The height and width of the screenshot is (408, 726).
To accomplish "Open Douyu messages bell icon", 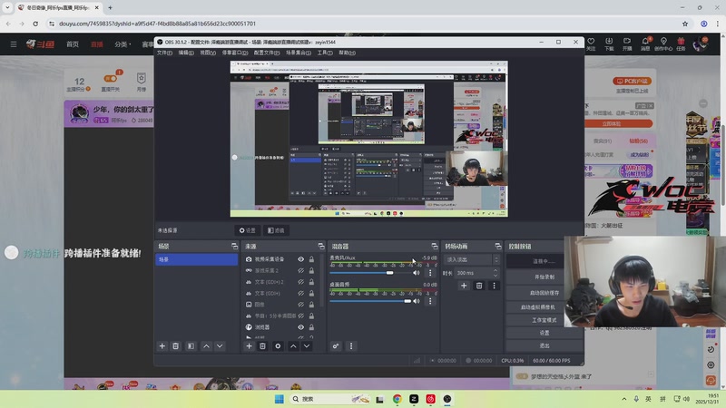I will click(x=645, y=44).
